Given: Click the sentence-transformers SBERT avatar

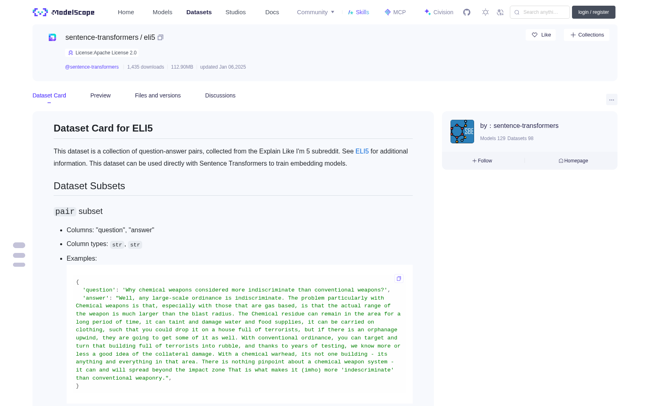Looking at the screenshot, I should click(x=462, y=132).
